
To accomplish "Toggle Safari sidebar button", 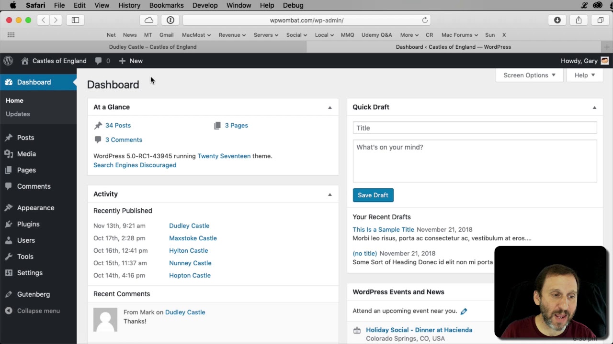I will [75, 20].
